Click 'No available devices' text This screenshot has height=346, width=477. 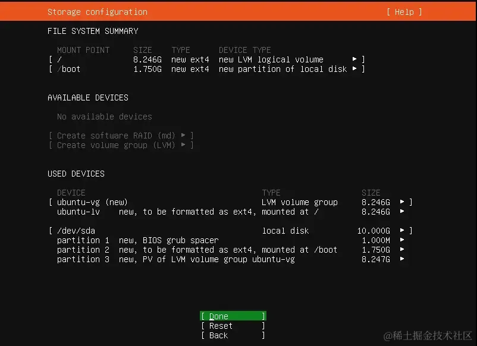(104, 117)
